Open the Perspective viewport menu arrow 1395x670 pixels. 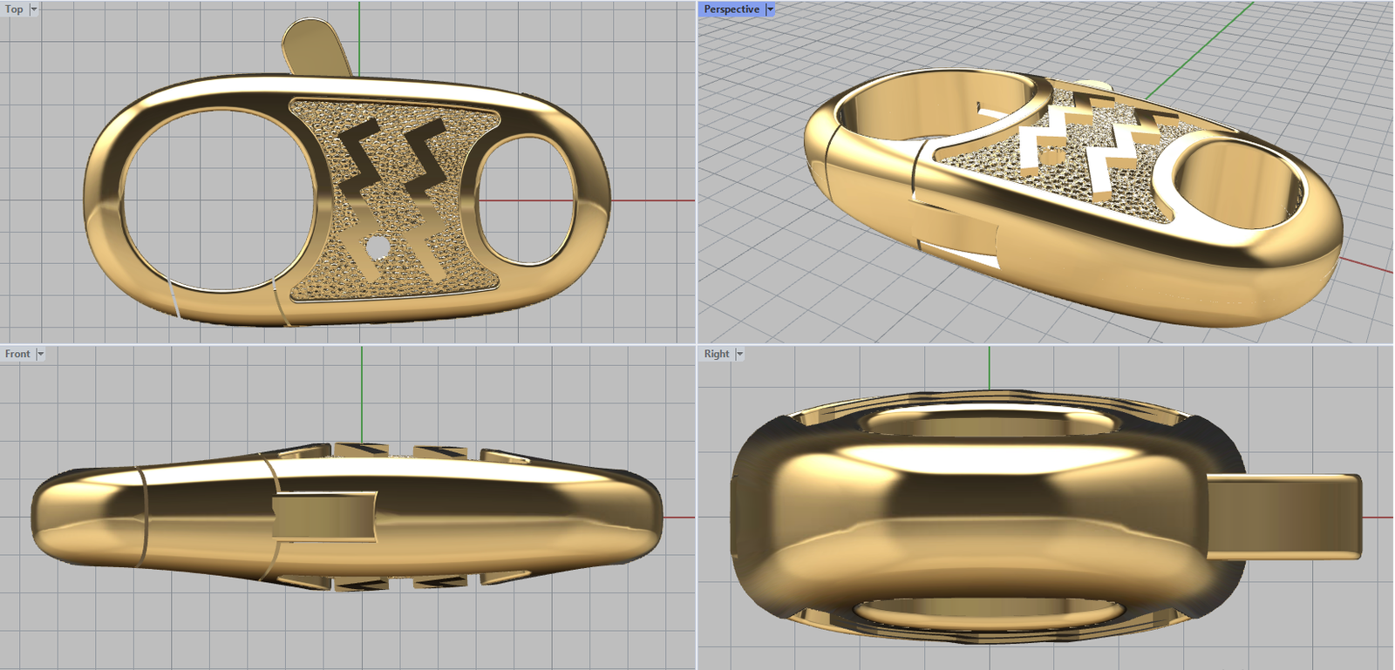click(x=770, y=10)
